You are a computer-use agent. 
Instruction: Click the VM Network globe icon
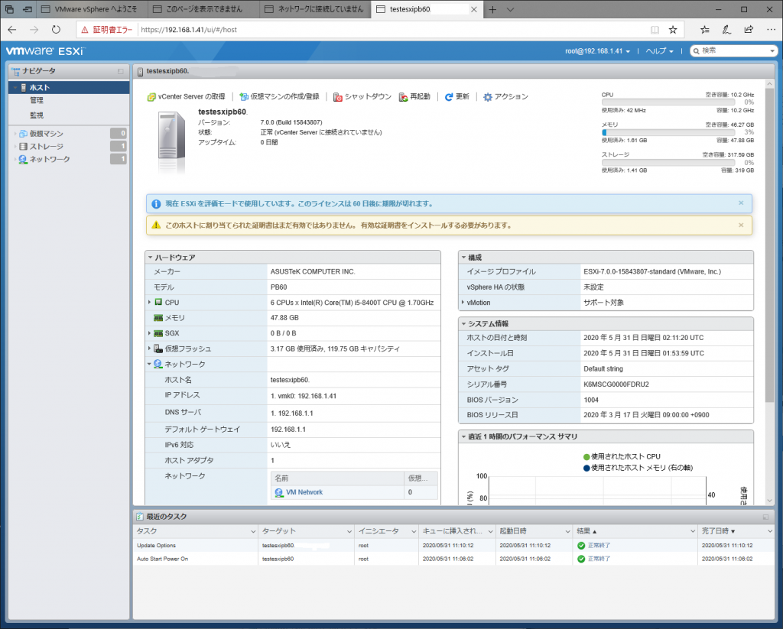tap(279, 493)
